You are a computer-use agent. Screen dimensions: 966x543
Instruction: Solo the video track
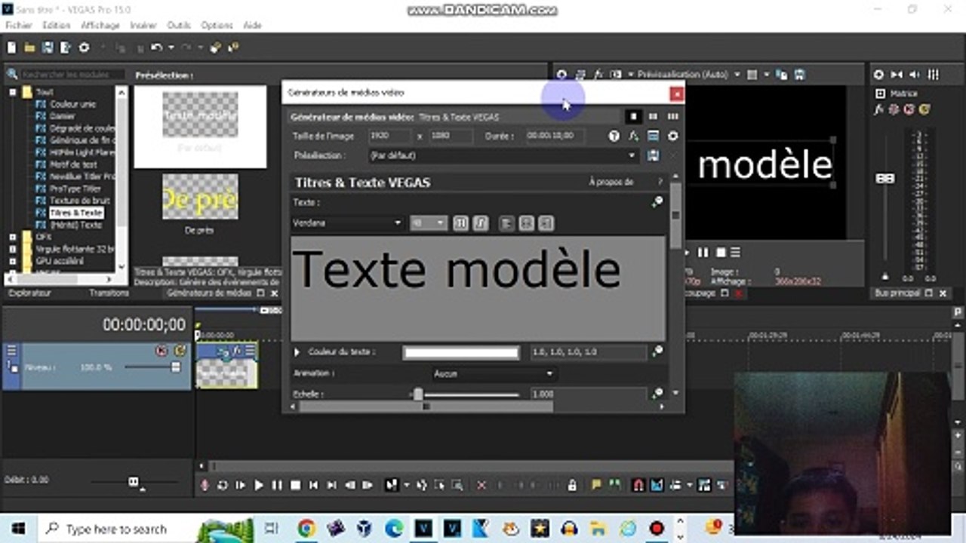pos(180,351)
